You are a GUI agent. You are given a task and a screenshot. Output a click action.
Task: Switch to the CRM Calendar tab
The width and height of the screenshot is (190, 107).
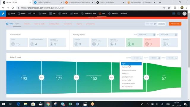27,24
